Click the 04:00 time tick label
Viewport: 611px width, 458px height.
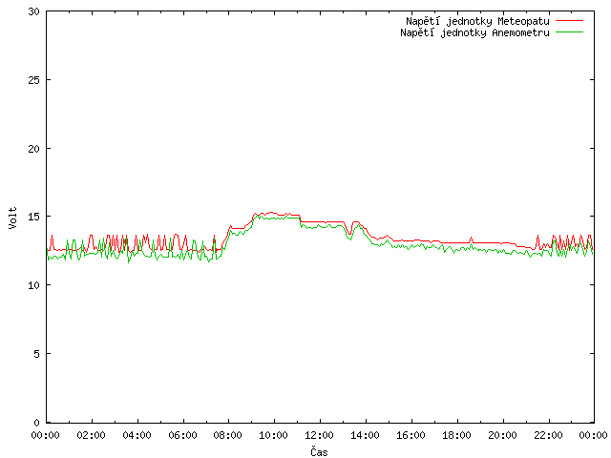tap(137, 435)
